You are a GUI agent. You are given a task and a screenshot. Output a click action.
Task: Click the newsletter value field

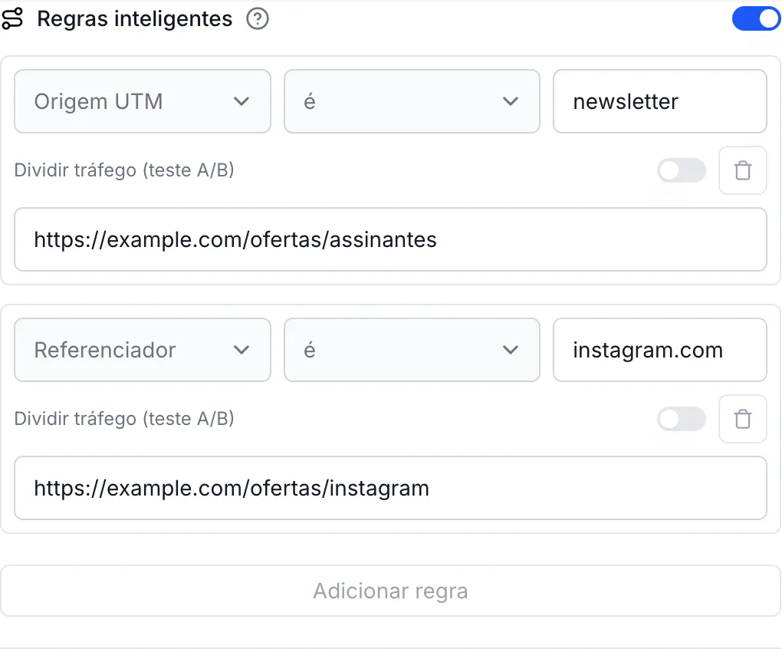coord(660,101)
